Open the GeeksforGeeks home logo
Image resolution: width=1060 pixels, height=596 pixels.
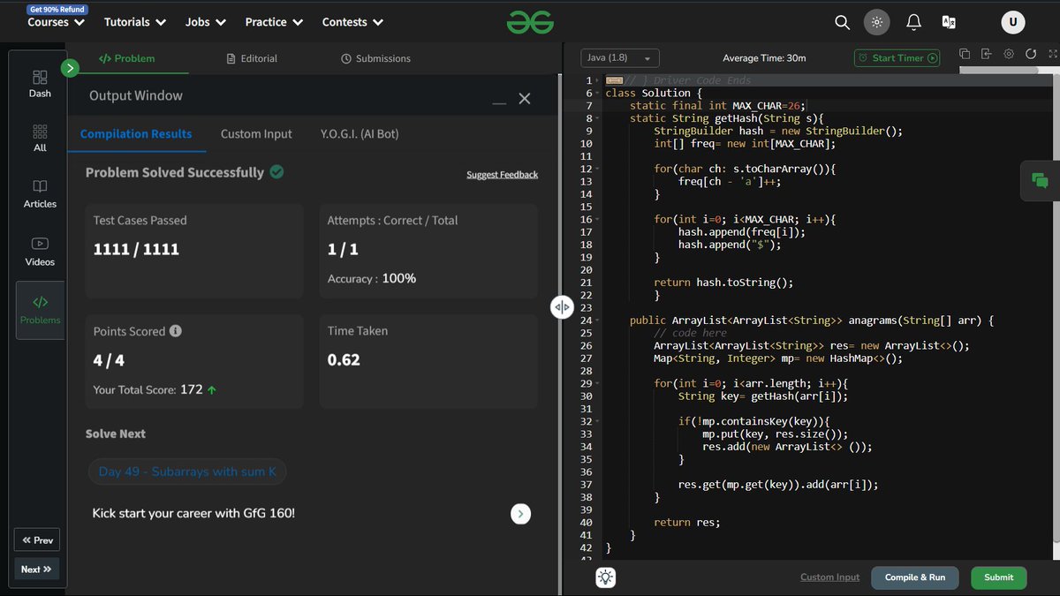[x=530, y=22]
